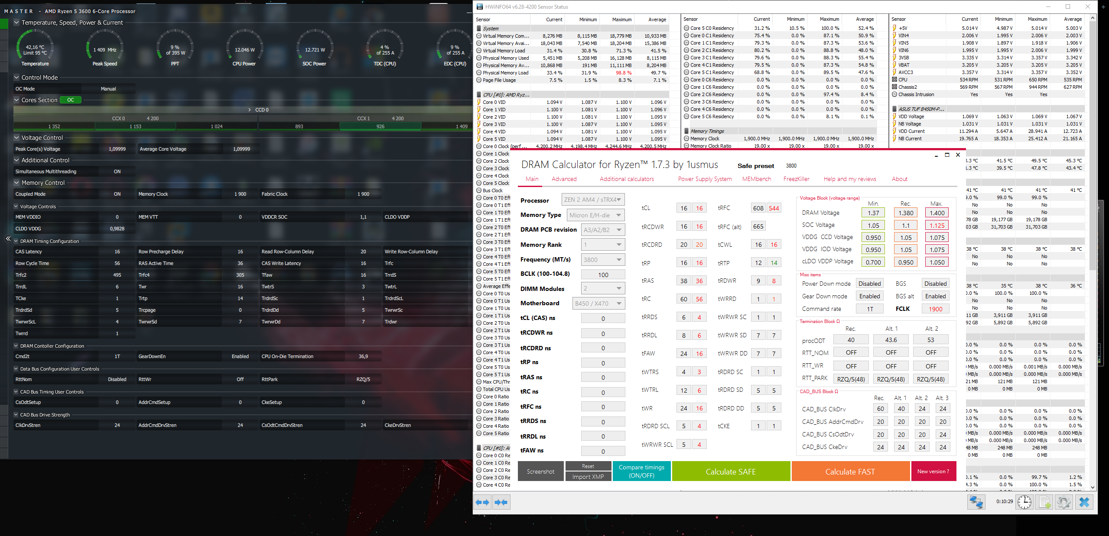The image size is (1109, 536).
Task: Click the Import XMP button
Action: [x=588, y=477]
